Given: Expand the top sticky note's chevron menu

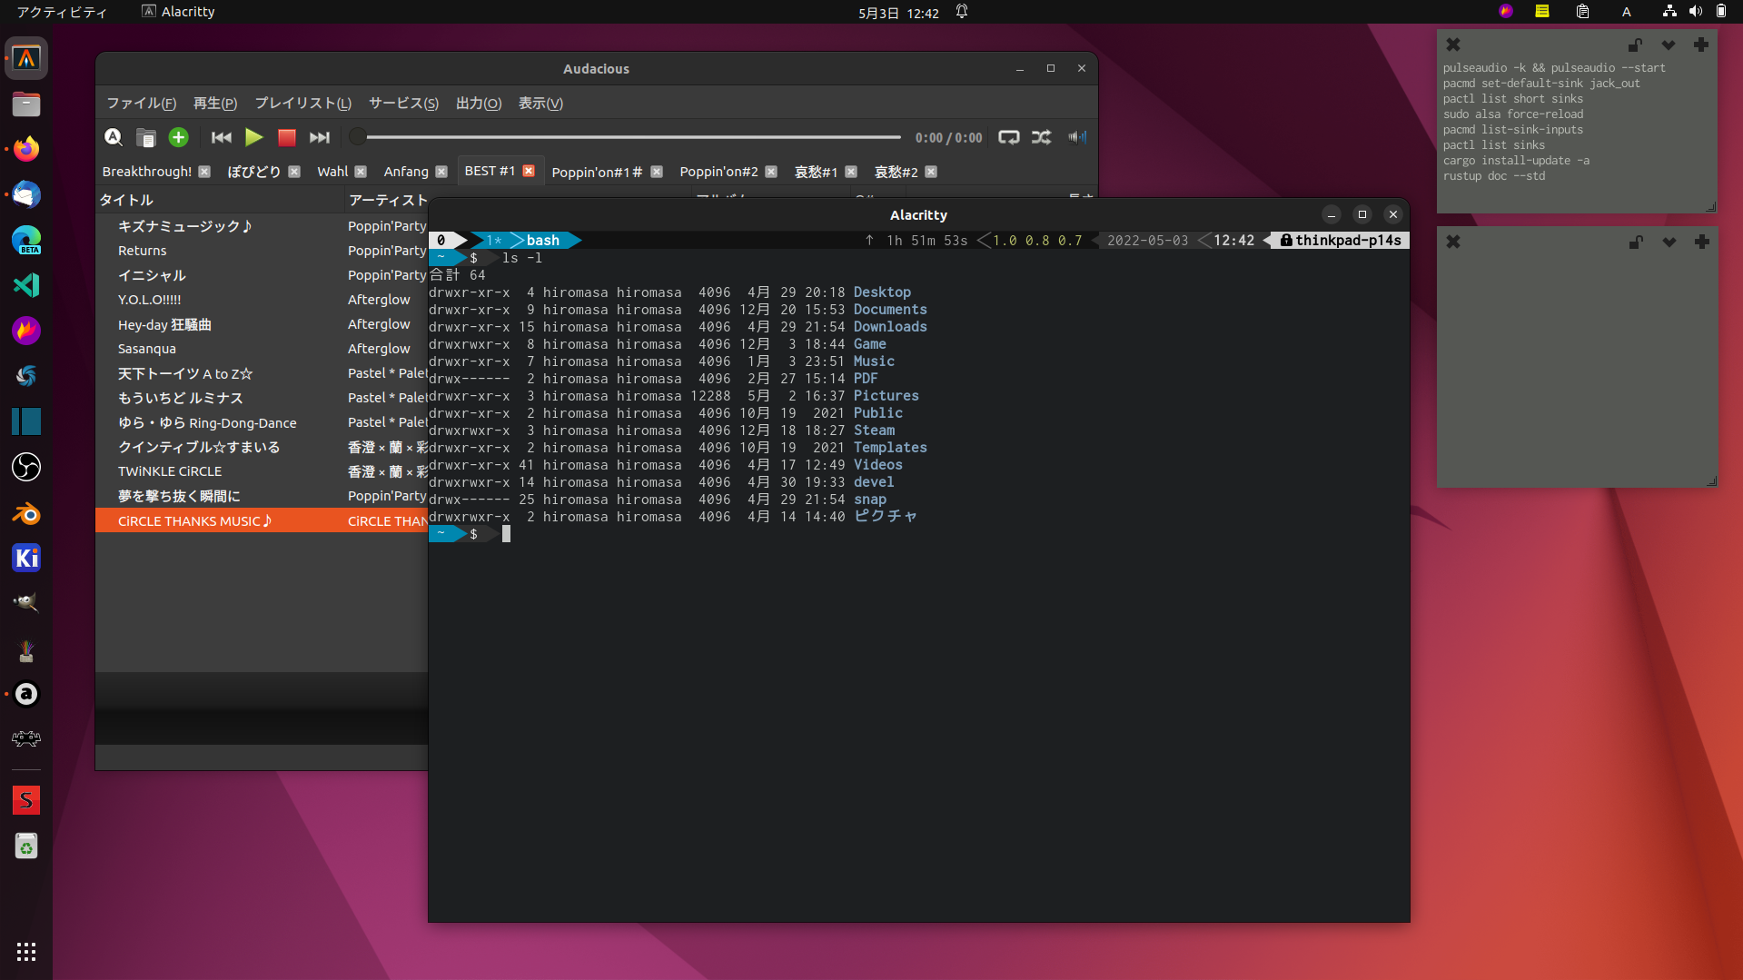Looking at the screenshot, I should point(1669,44).
